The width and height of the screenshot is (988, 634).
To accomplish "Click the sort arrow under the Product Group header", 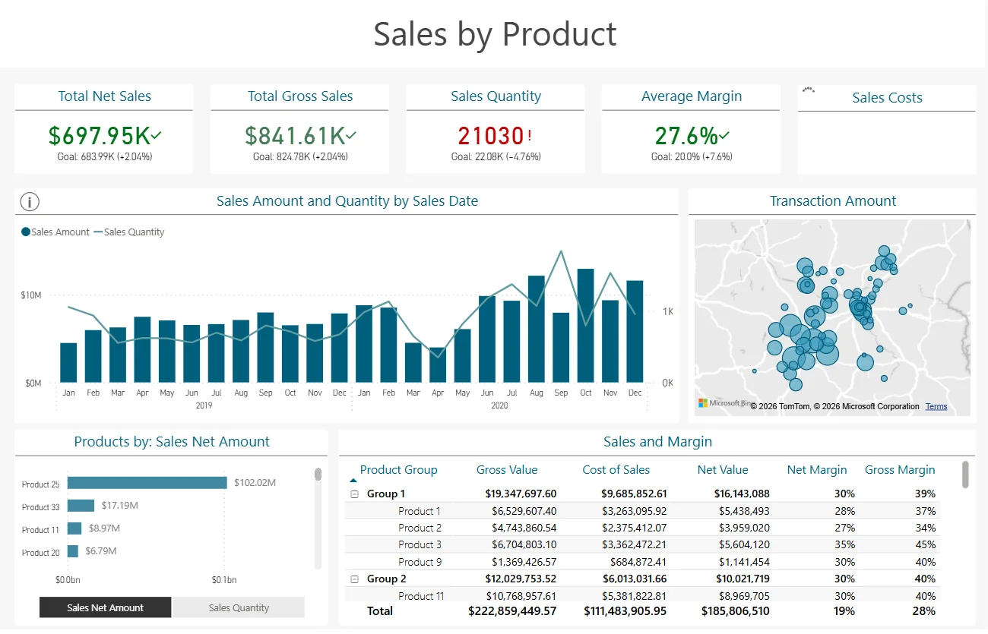I will tap(353, 481).
